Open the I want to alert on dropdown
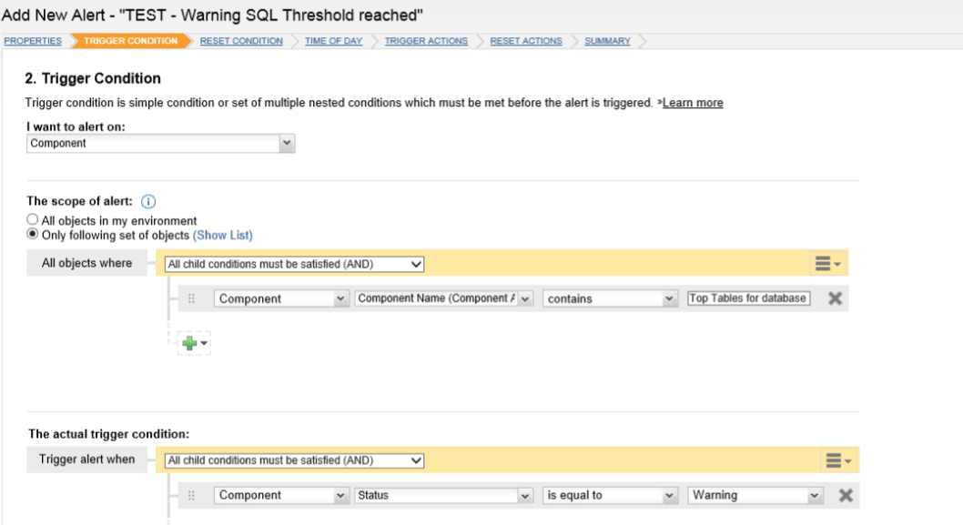963x525 pixels. coord(161,143)
